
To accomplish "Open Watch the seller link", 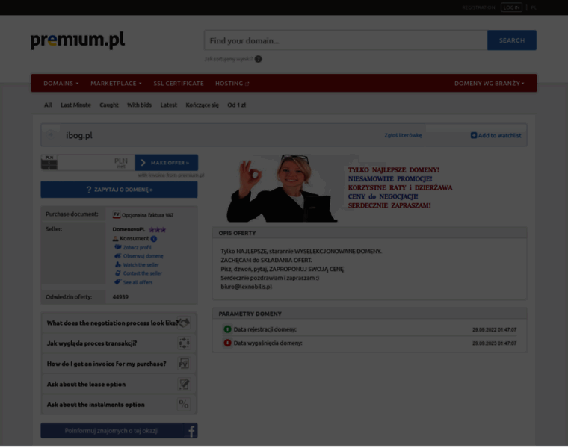I will click(x=141, y=265).
